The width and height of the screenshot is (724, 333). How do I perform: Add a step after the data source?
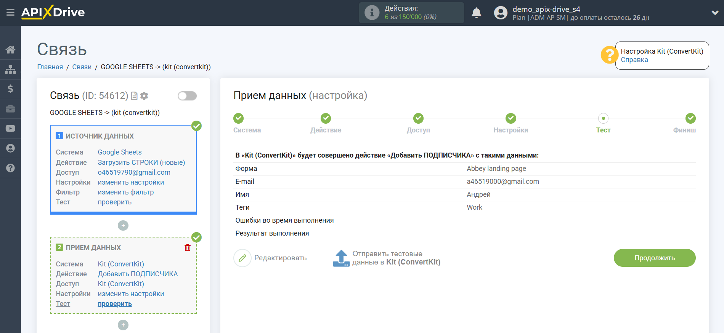coord(123,226)
